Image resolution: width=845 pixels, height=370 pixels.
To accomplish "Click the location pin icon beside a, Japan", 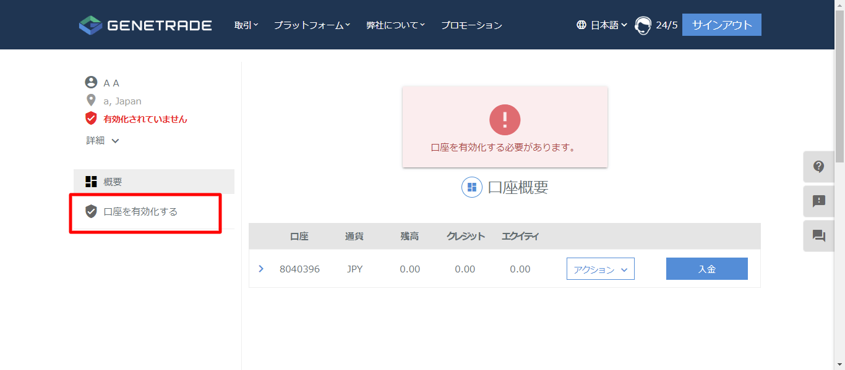I will pyautogui.click(x=91, y=100).
